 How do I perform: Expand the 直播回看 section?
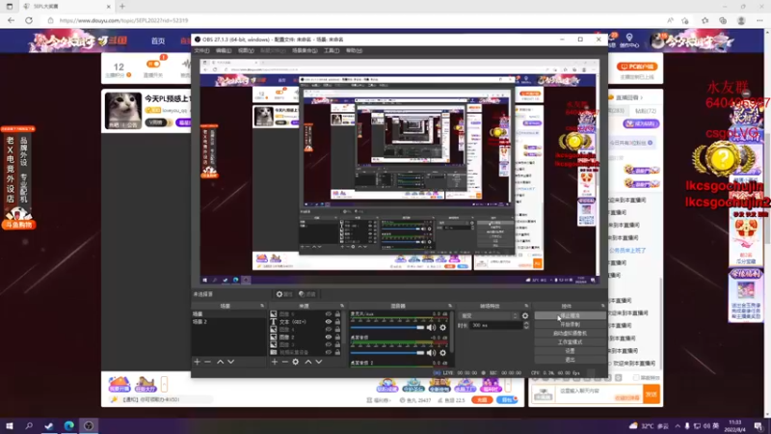[x=630, y=97]
